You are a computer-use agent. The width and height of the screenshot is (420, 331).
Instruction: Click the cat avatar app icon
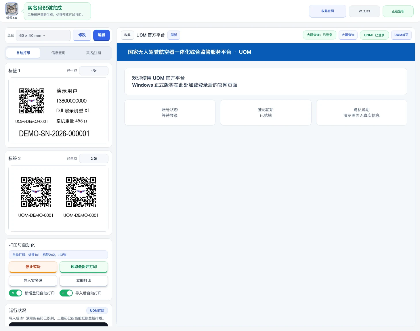click(12, 9)
